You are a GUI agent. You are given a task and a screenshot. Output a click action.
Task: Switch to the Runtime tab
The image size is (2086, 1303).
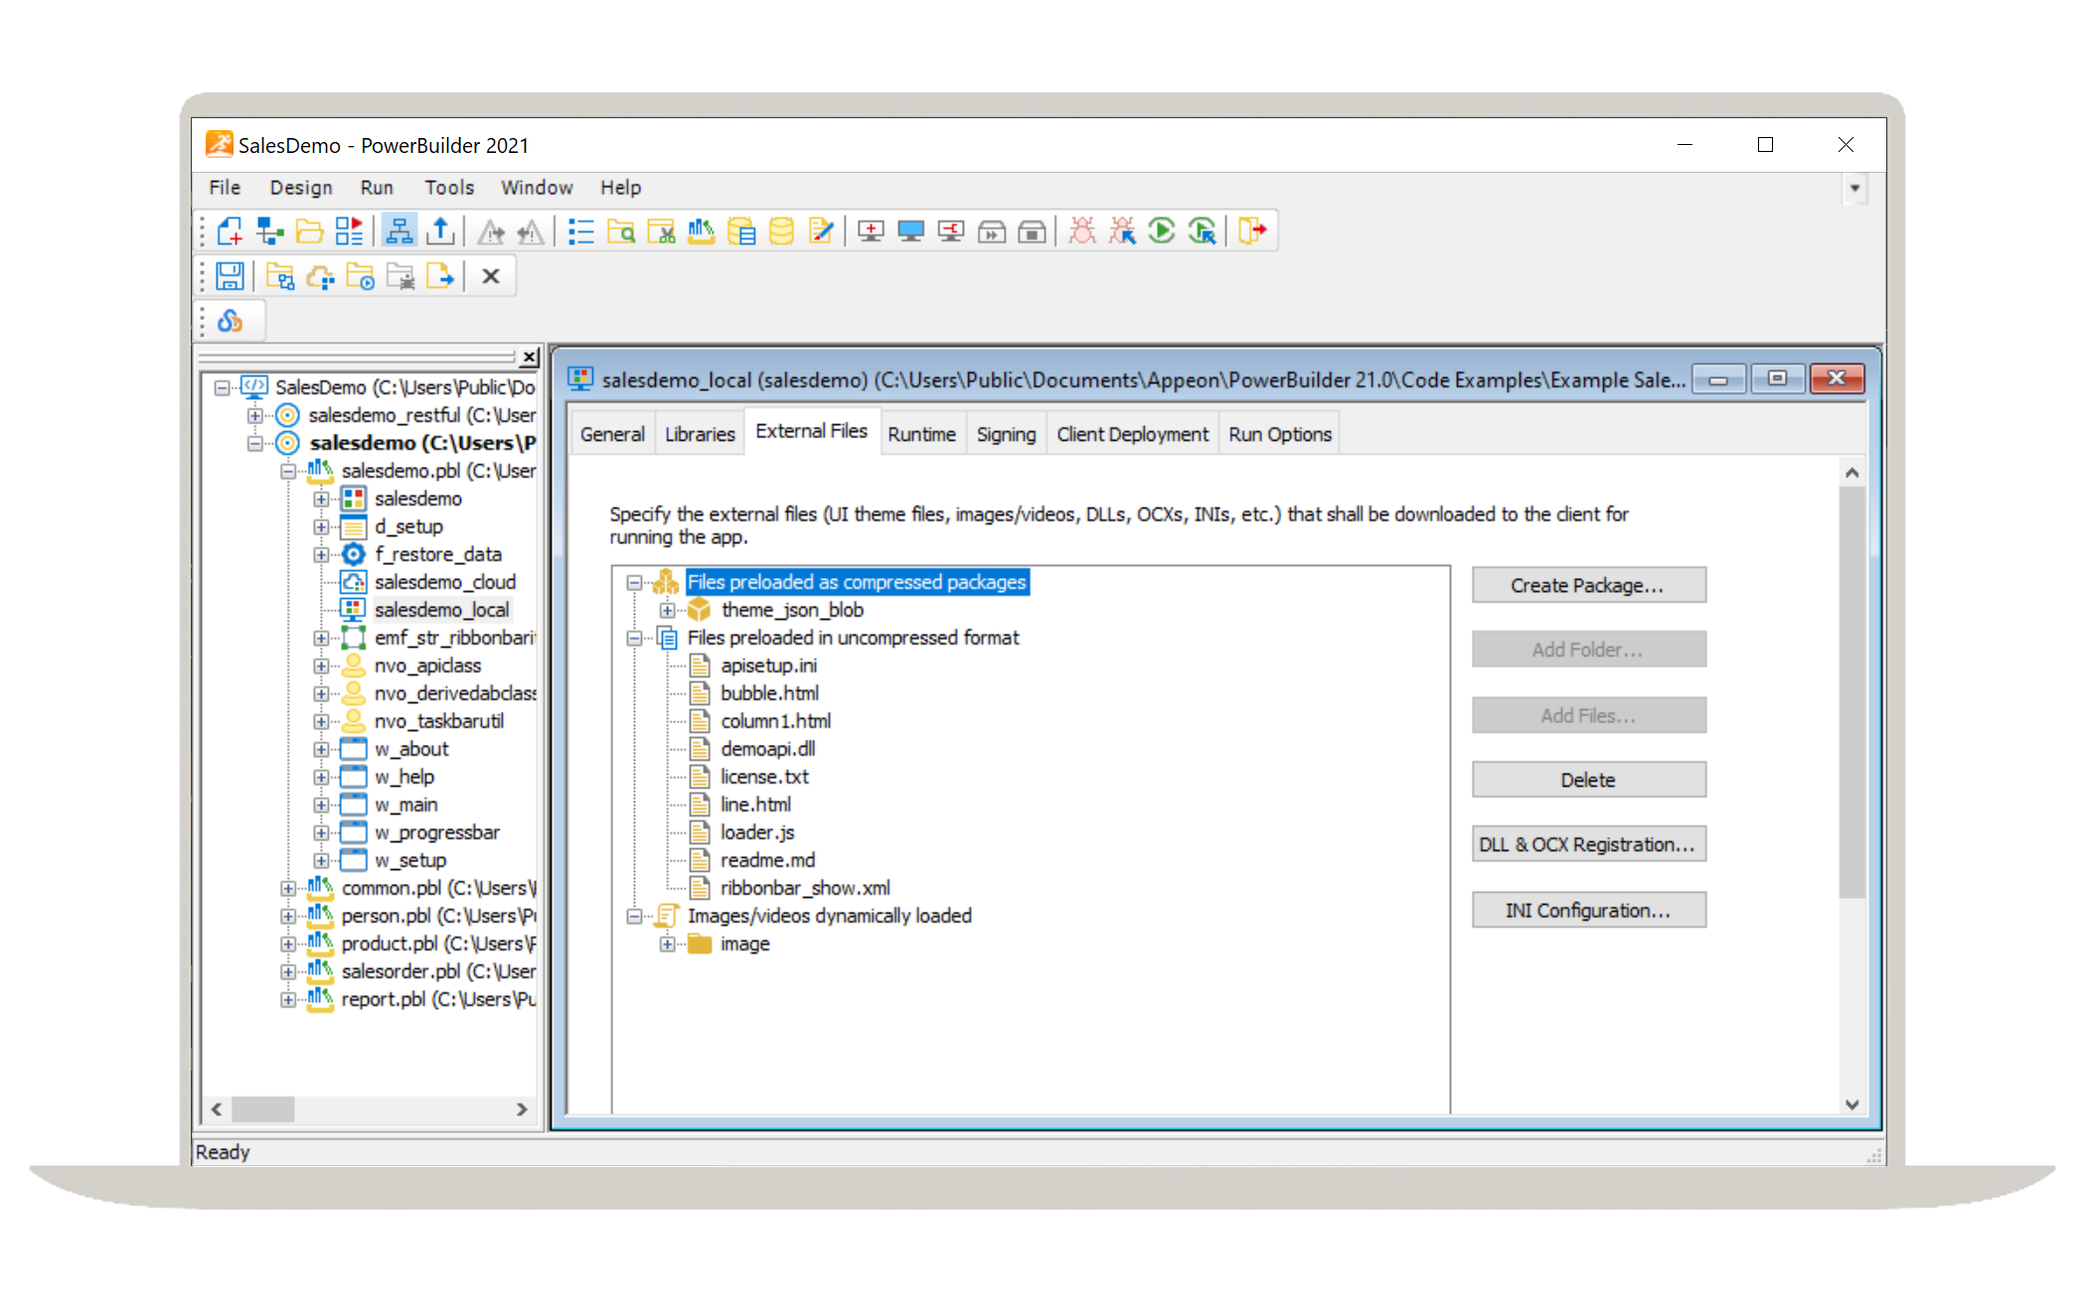click(x=922, y=434)
